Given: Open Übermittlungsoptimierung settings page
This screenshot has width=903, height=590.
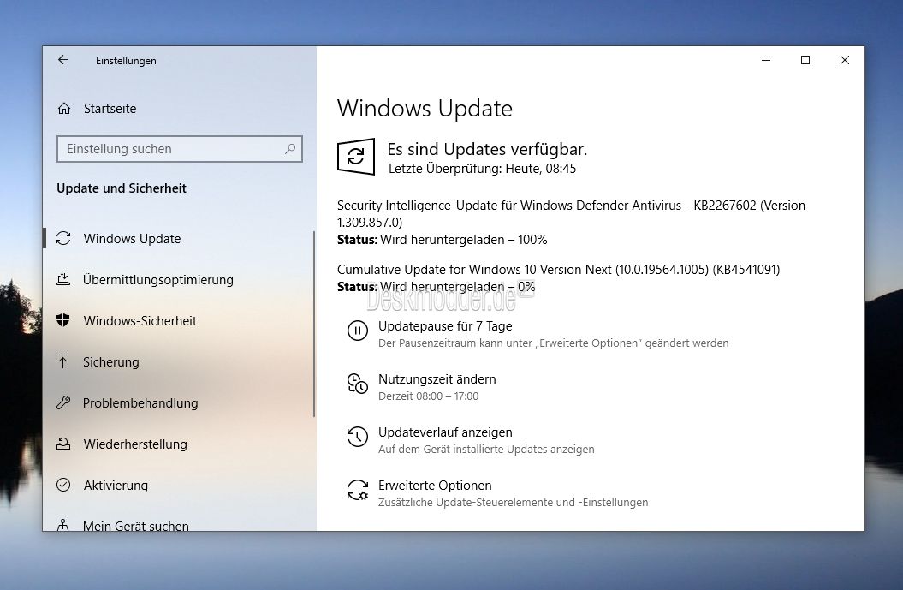Looking at the screenshot, I should click(157, 279).
